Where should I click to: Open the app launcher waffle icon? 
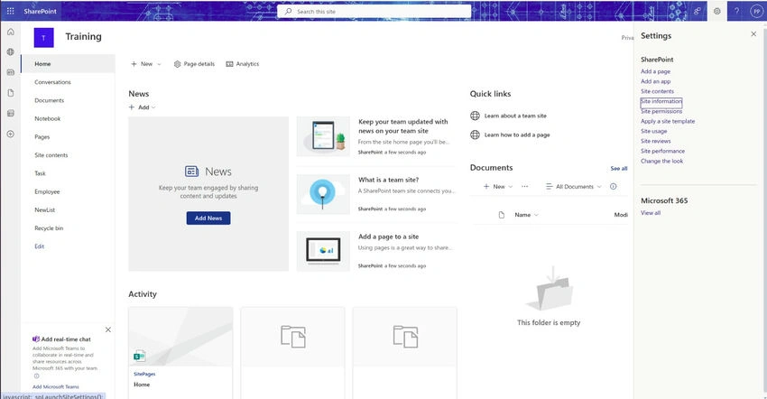pos(10,11)
